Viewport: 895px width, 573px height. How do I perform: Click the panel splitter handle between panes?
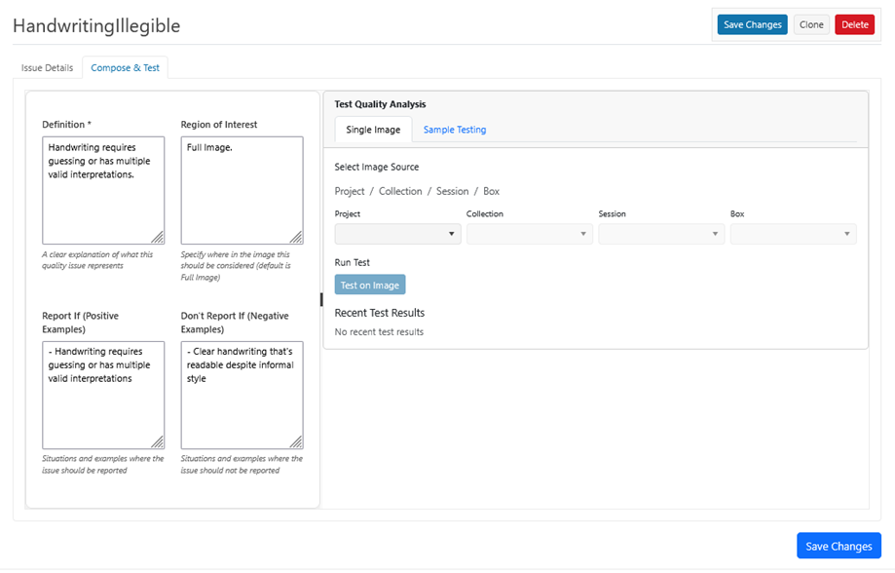click(x=321, y=299)
